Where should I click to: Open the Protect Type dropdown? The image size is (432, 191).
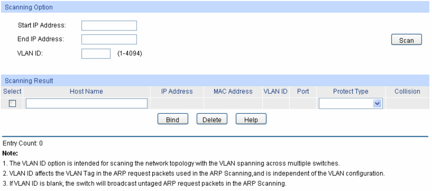[351, 104]
